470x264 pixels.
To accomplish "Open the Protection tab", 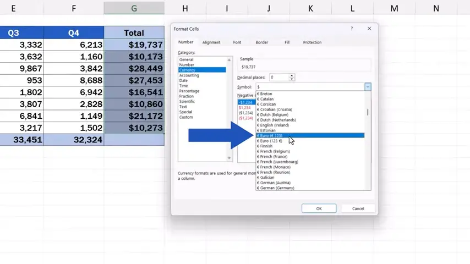I will pyautogui.click(x=312, y=42).
